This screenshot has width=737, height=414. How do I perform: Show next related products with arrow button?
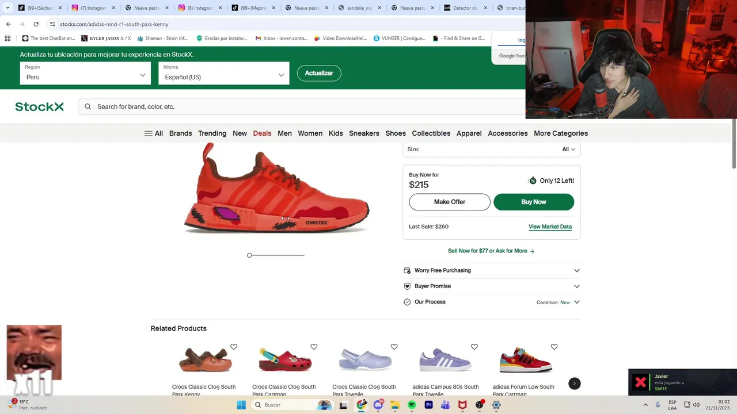tap(575, 384)
